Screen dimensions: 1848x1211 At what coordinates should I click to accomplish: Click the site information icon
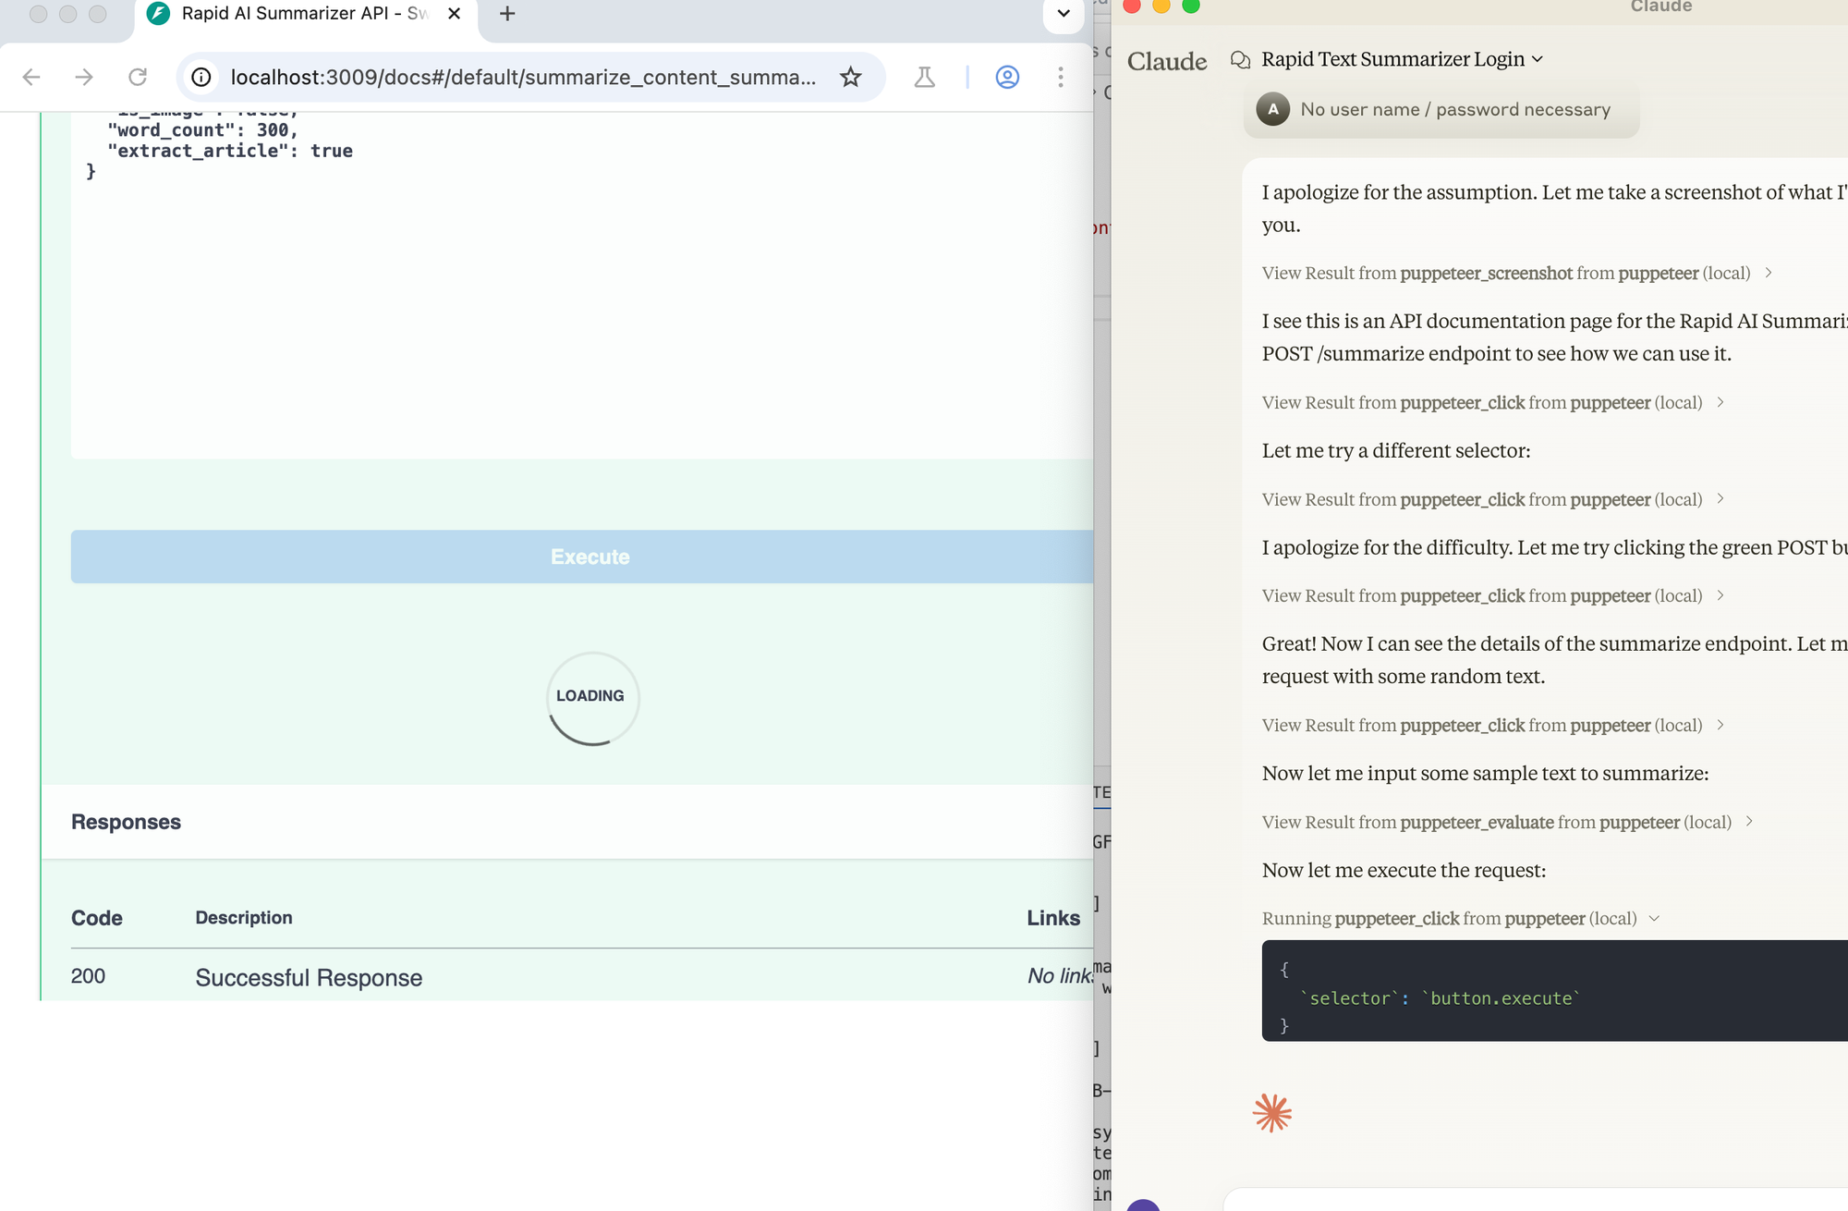point(201,77)
